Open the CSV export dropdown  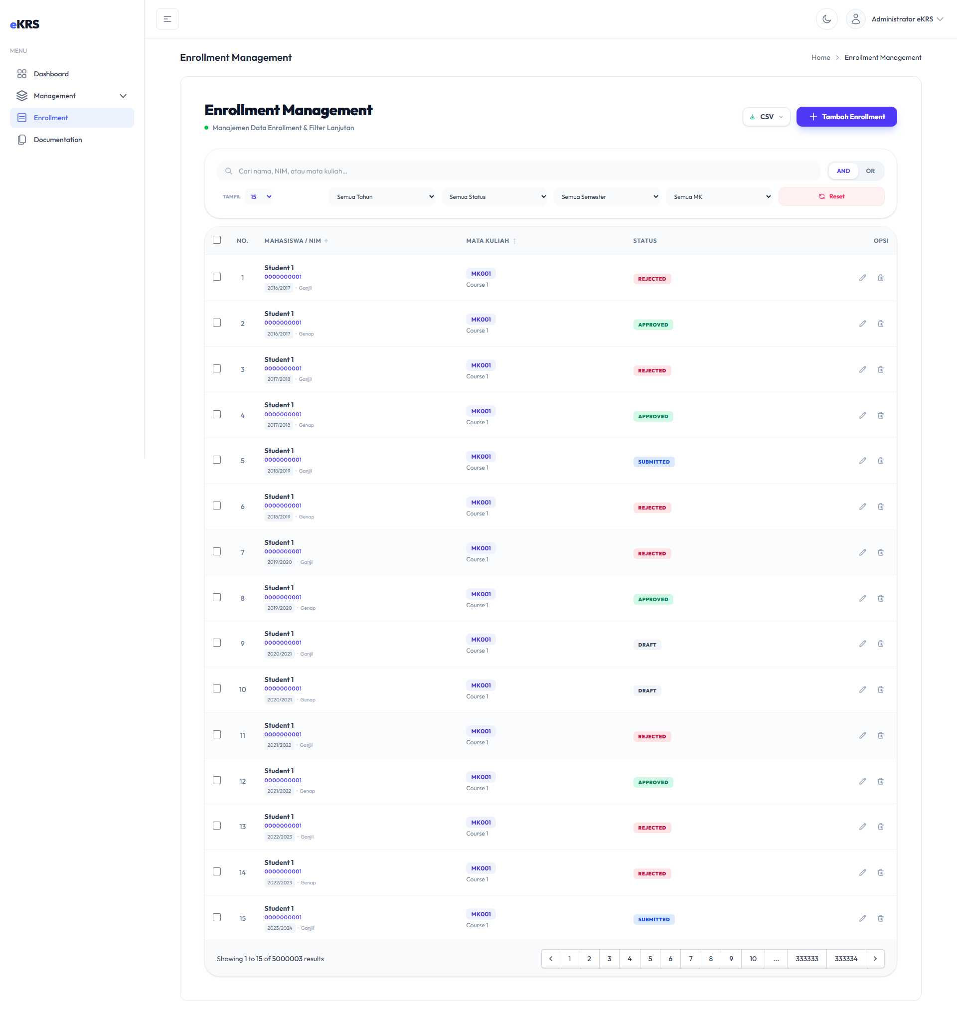tap(766, 117)
